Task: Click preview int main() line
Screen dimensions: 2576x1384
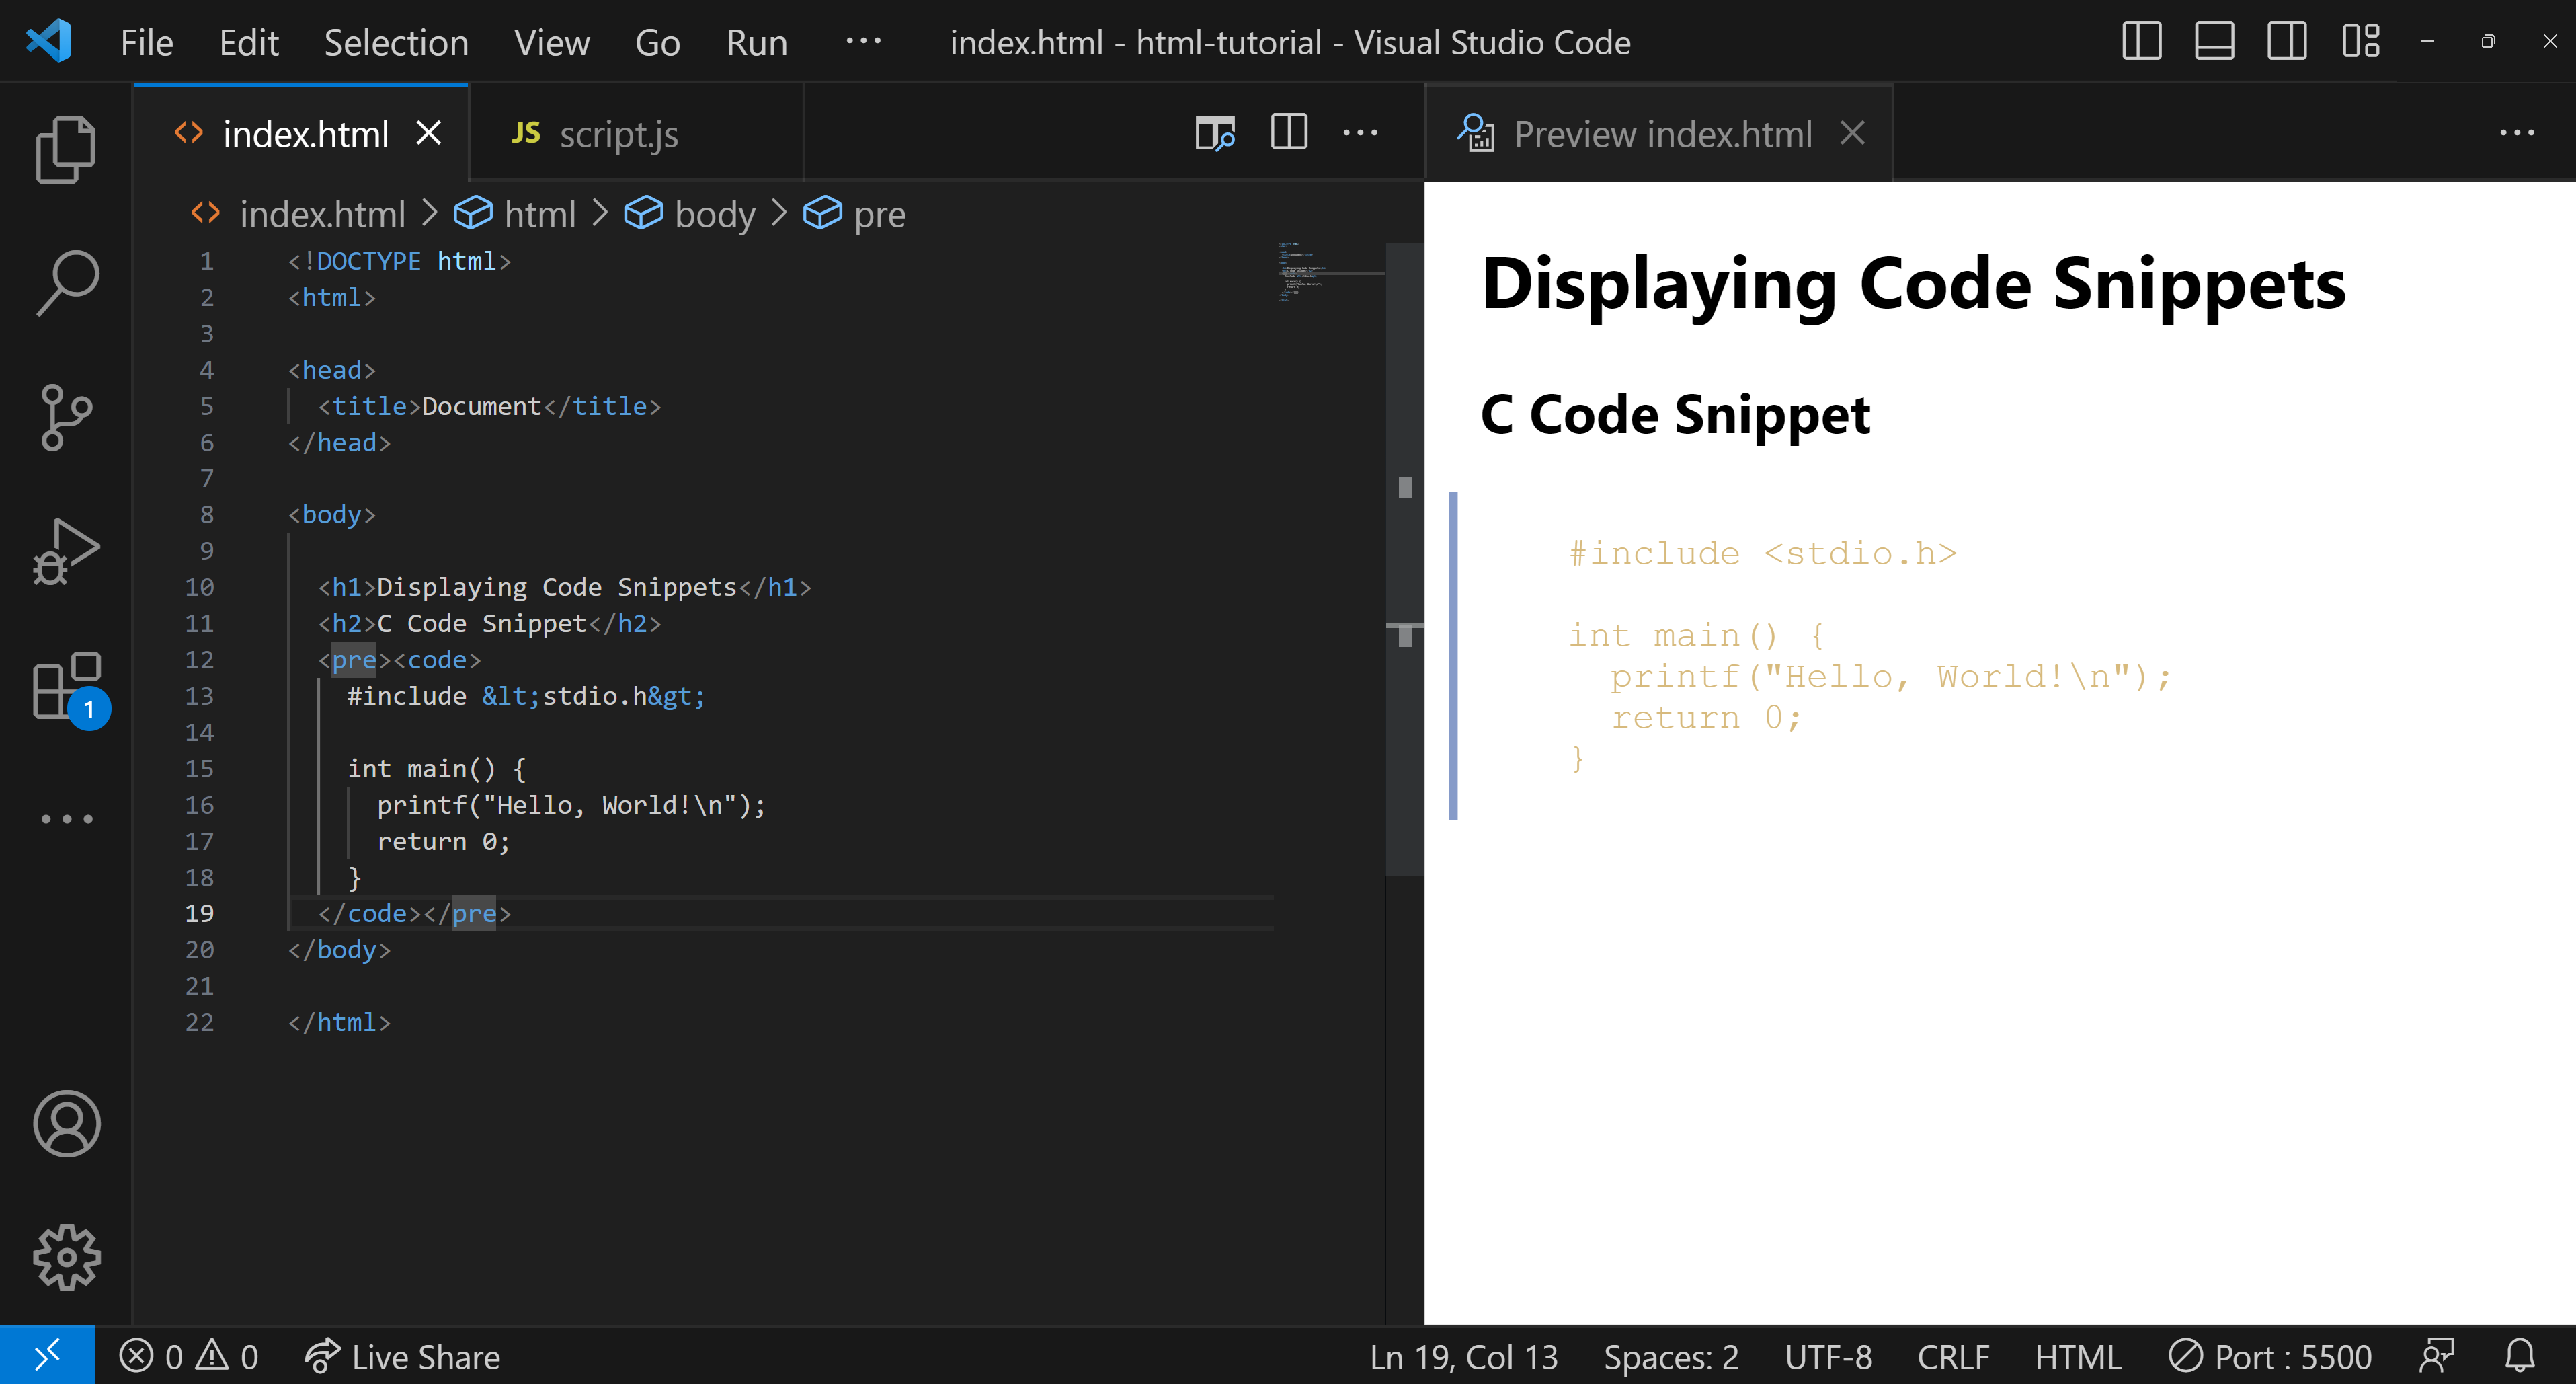Action: pos(1697,636)
